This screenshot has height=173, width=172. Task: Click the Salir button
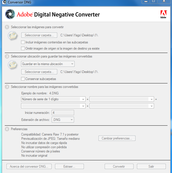151,167
